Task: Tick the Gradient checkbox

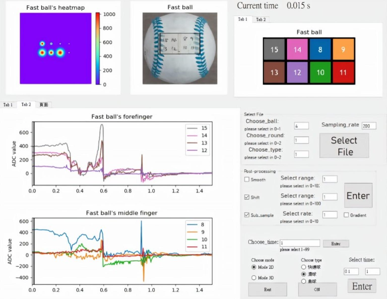Action: [346, 215]
